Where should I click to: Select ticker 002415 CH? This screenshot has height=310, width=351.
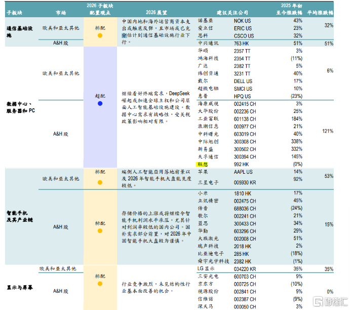[x=245, y=104]
